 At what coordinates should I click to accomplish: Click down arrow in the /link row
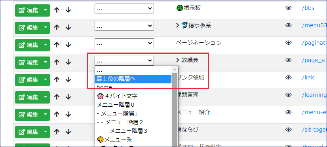[x=68, y=80]
